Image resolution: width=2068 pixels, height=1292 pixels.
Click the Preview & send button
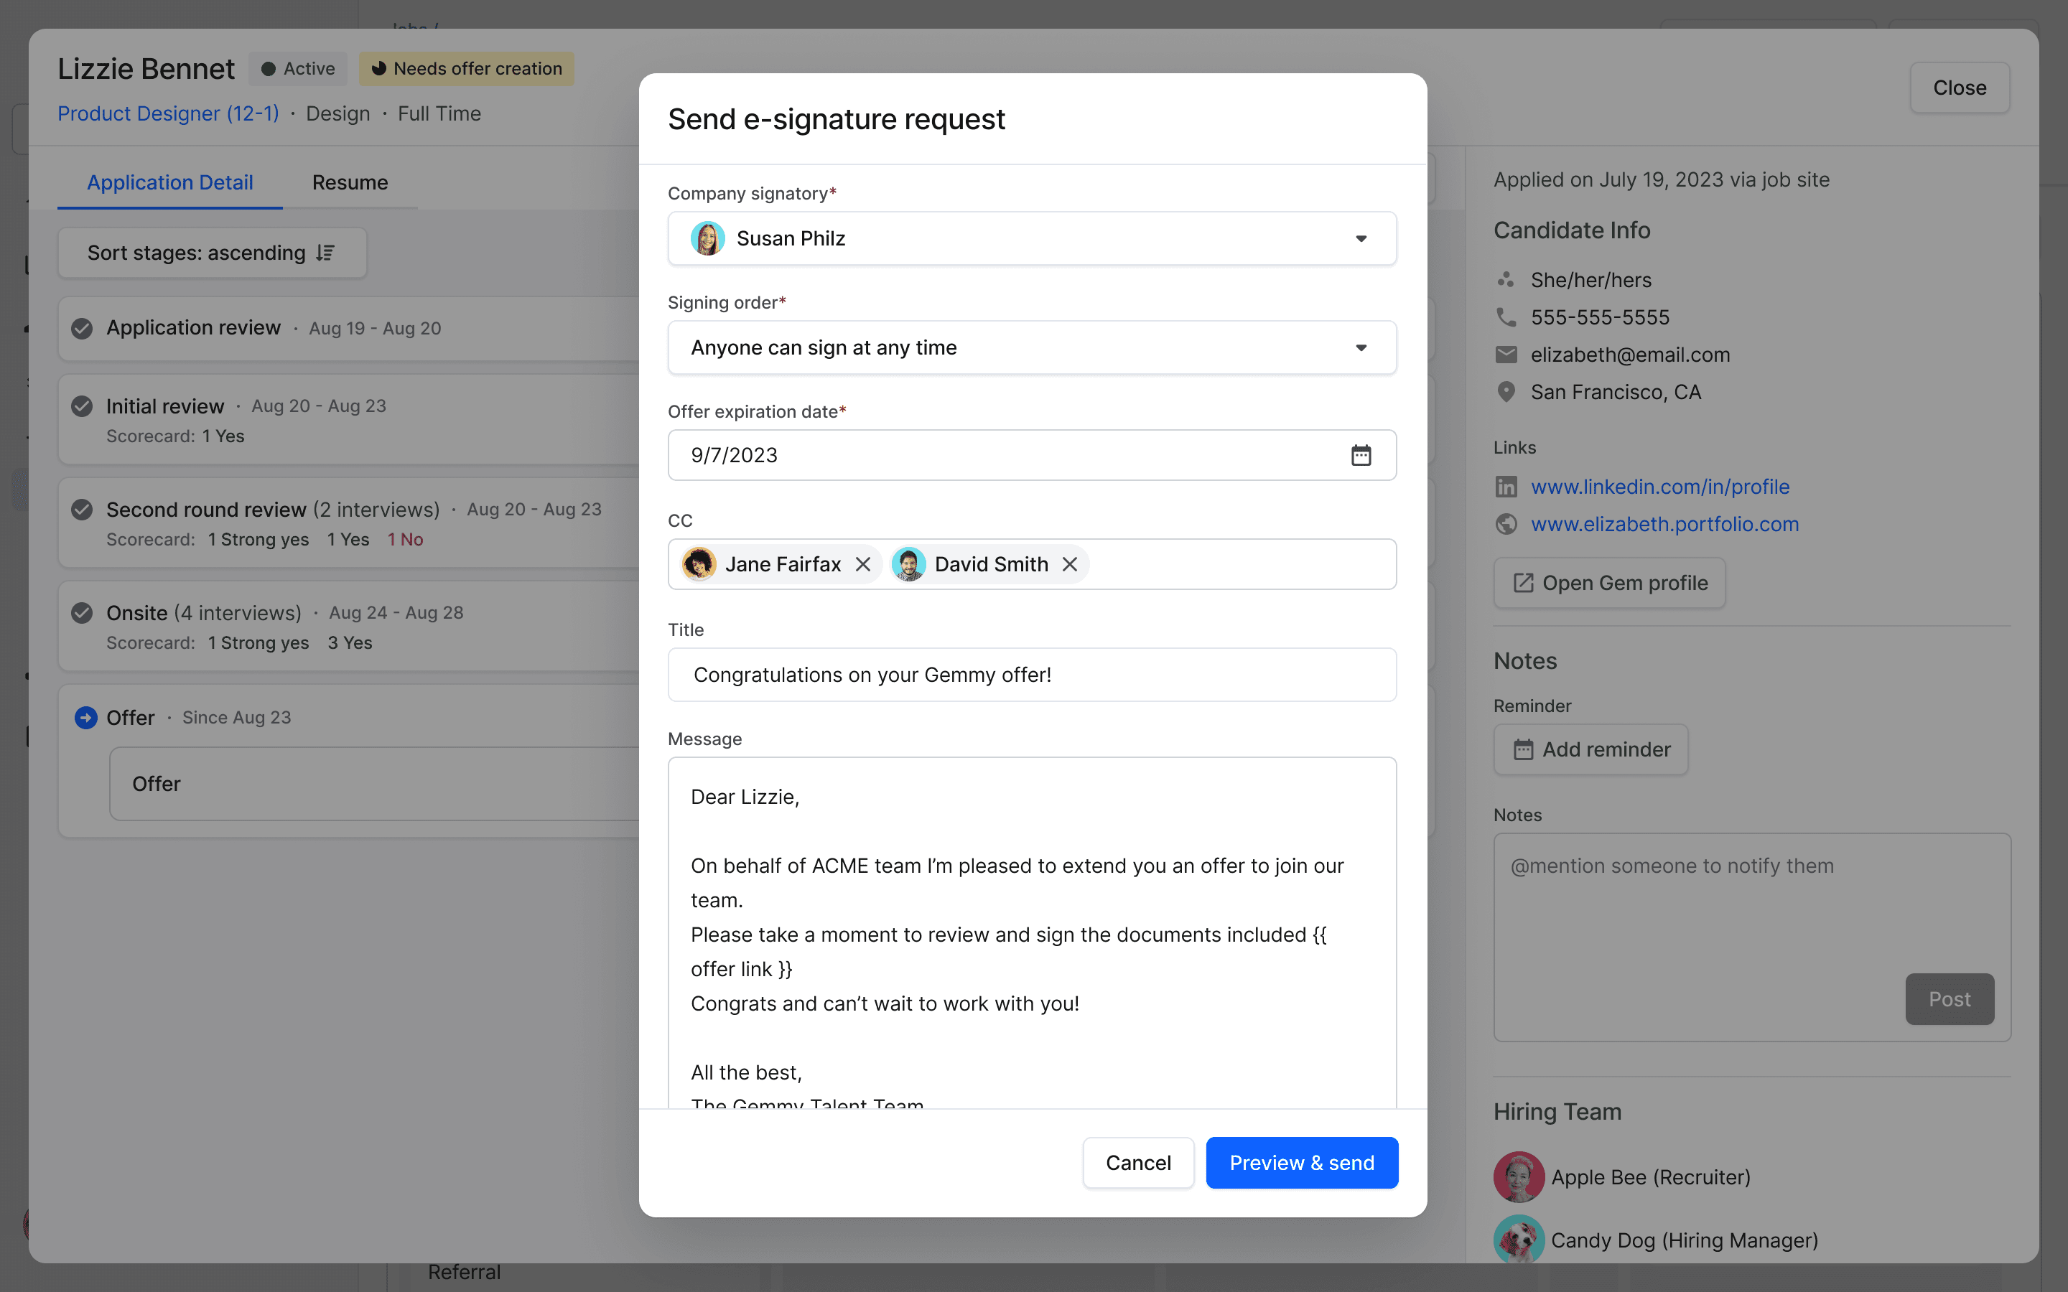(x=1300, y=1162)
